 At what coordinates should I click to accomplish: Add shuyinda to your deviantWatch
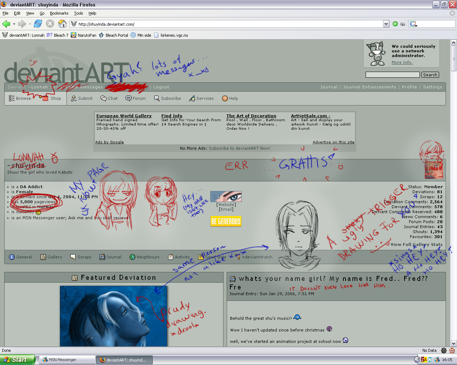257,257
